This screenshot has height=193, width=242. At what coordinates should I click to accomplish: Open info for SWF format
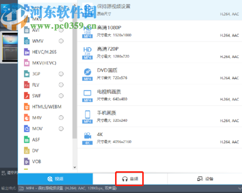click(x=61, y=96)
